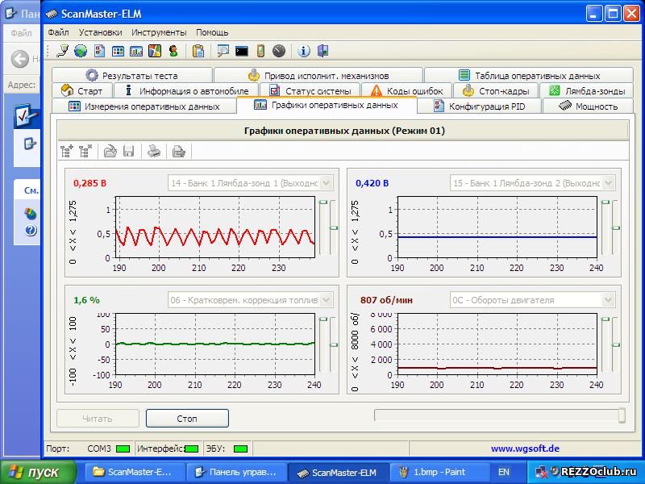Click the Стоп button

coord(187,419)
